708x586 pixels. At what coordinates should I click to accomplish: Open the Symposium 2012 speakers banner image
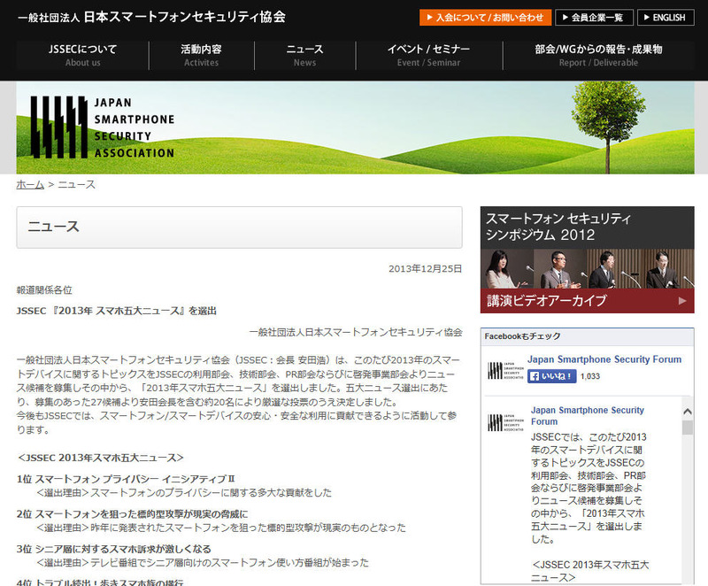[x=587, y=266]
